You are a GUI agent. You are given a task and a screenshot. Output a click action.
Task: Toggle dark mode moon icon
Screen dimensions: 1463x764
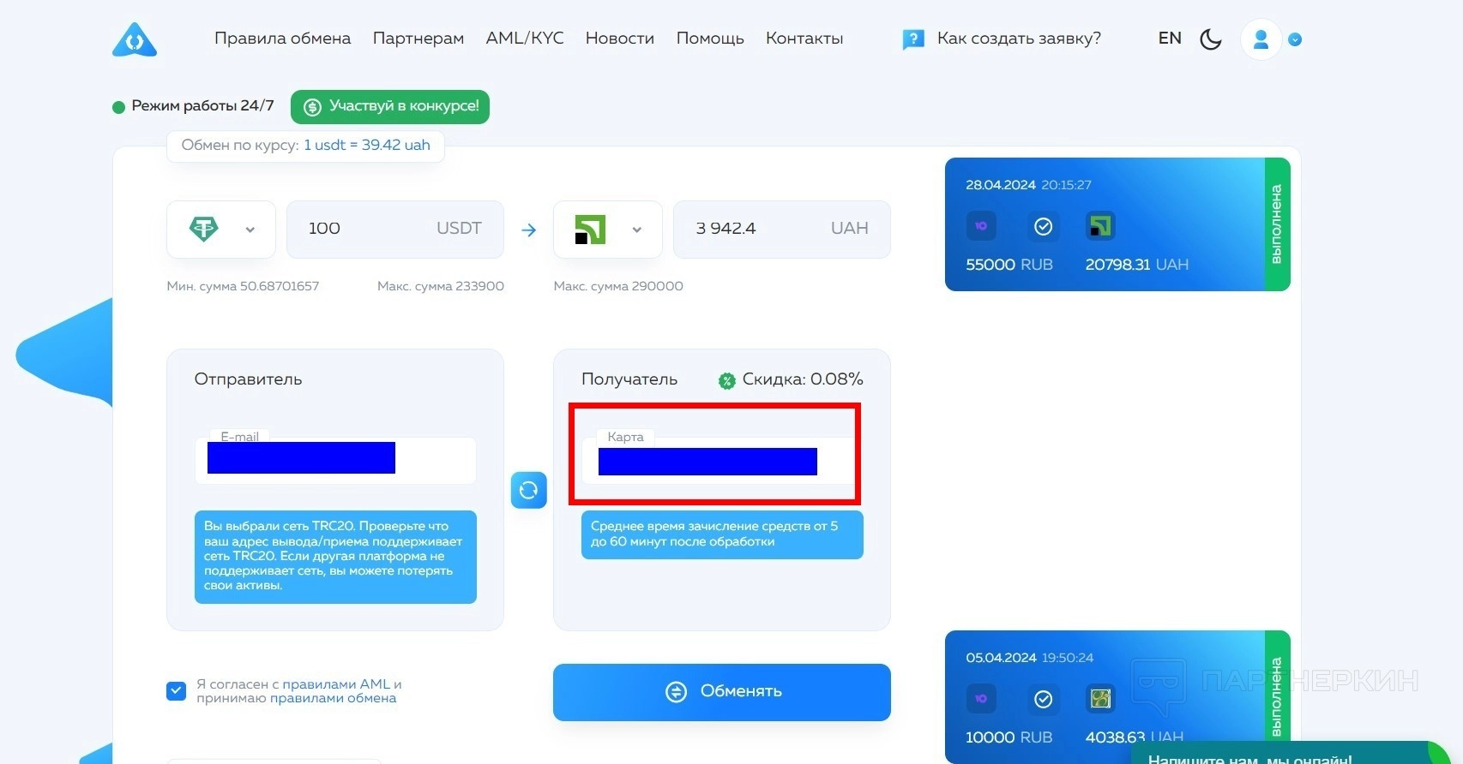click(x=1210, y=39)
